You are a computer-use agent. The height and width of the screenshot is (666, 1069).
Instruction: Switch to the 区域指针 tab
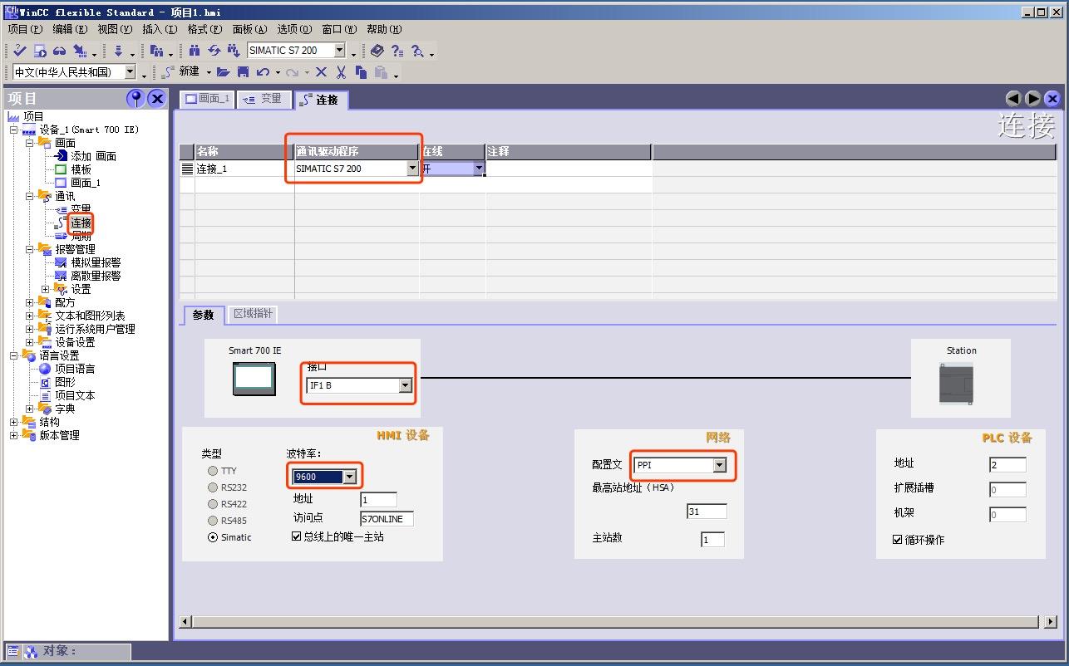tap(253, 314)
